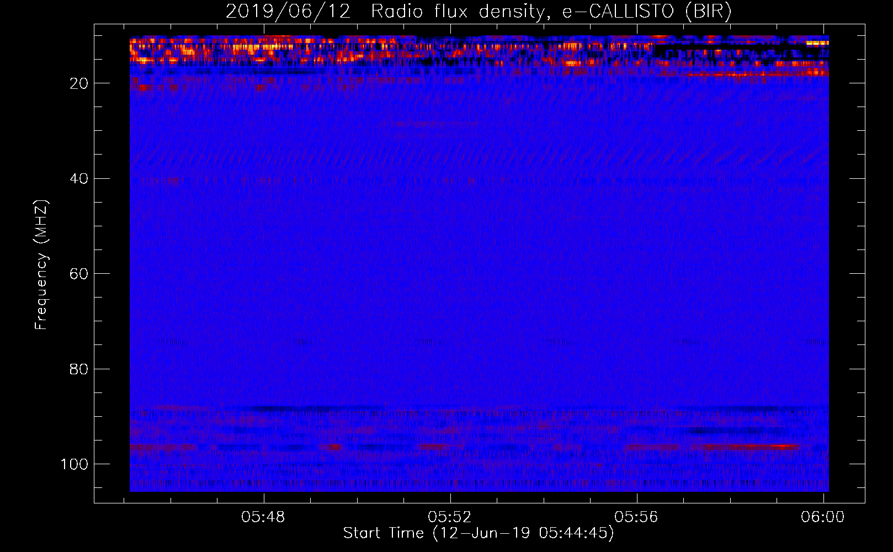
Task: Click the 05:52 time tick label
Action: point(450,517)
